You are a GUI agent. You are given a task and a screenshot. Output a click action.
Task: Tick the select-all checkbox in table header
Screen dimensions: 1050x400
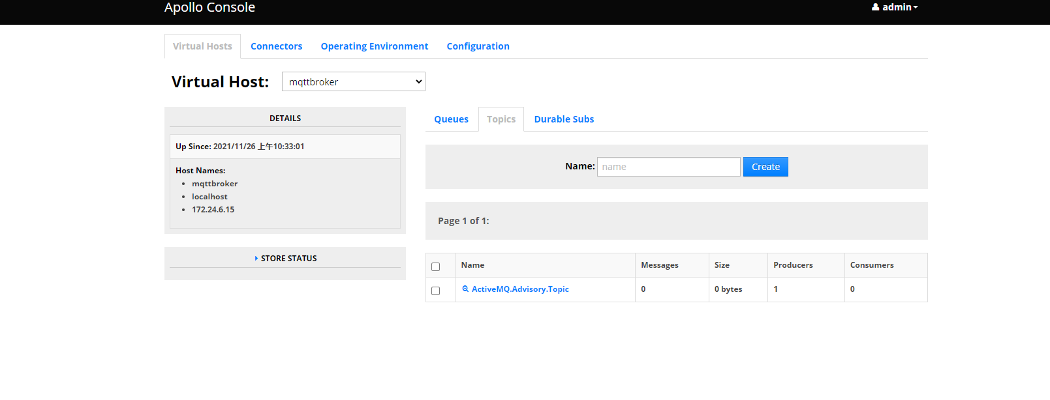tap(436, 266)
